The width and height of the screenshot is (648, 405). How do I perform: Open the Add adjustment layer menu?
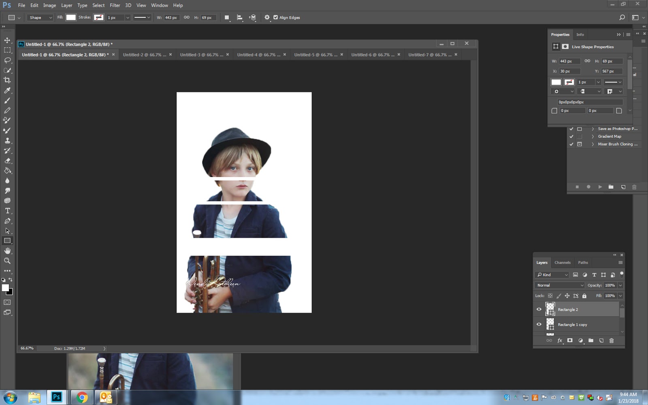581,341
